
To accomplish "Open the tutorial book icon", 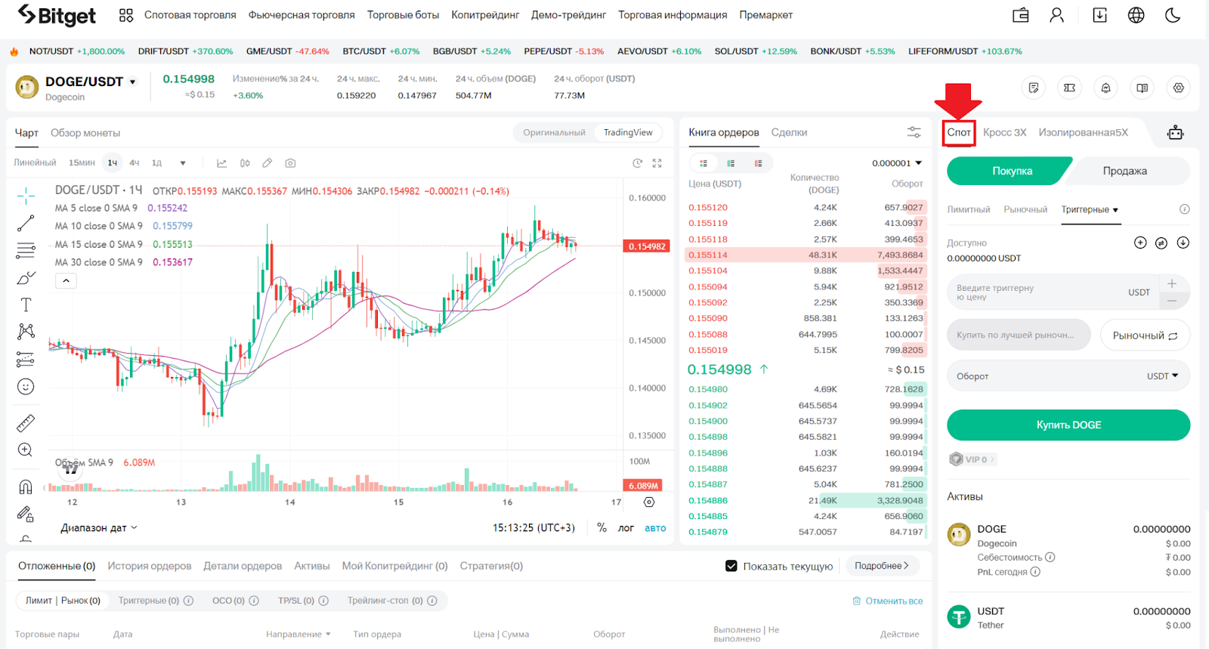I will (1142, 88).
